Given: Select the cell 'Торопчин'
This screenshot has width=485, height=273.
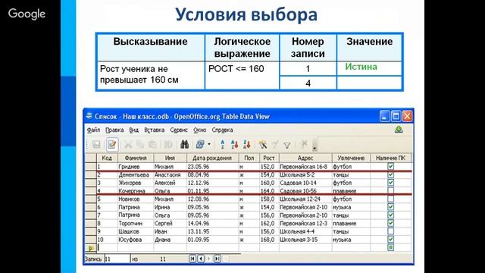Looking at the screenshot, I should pos(136,223).
